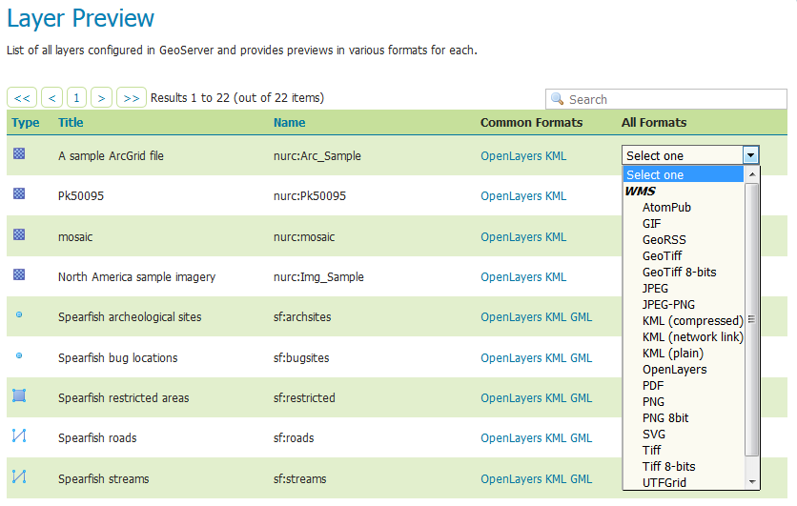Choose GeoTiff 8-bits from the format list
This screenshot has width=797, height=506.
pos(679,273)
